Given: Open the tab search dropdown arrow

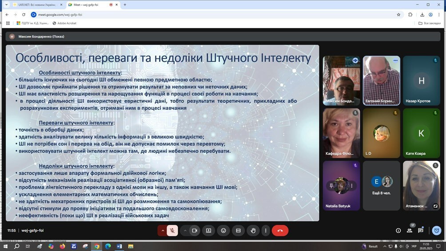Looking at the screenshot, I should point(6,4).
